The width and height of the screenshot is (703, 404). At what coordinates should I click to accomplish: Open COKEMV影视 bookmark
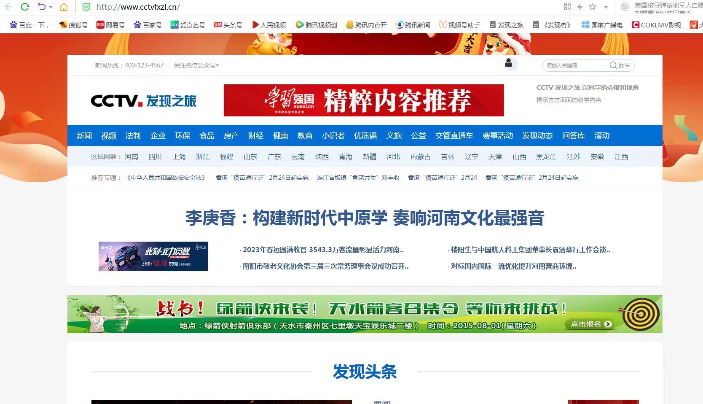pos(657,25)
